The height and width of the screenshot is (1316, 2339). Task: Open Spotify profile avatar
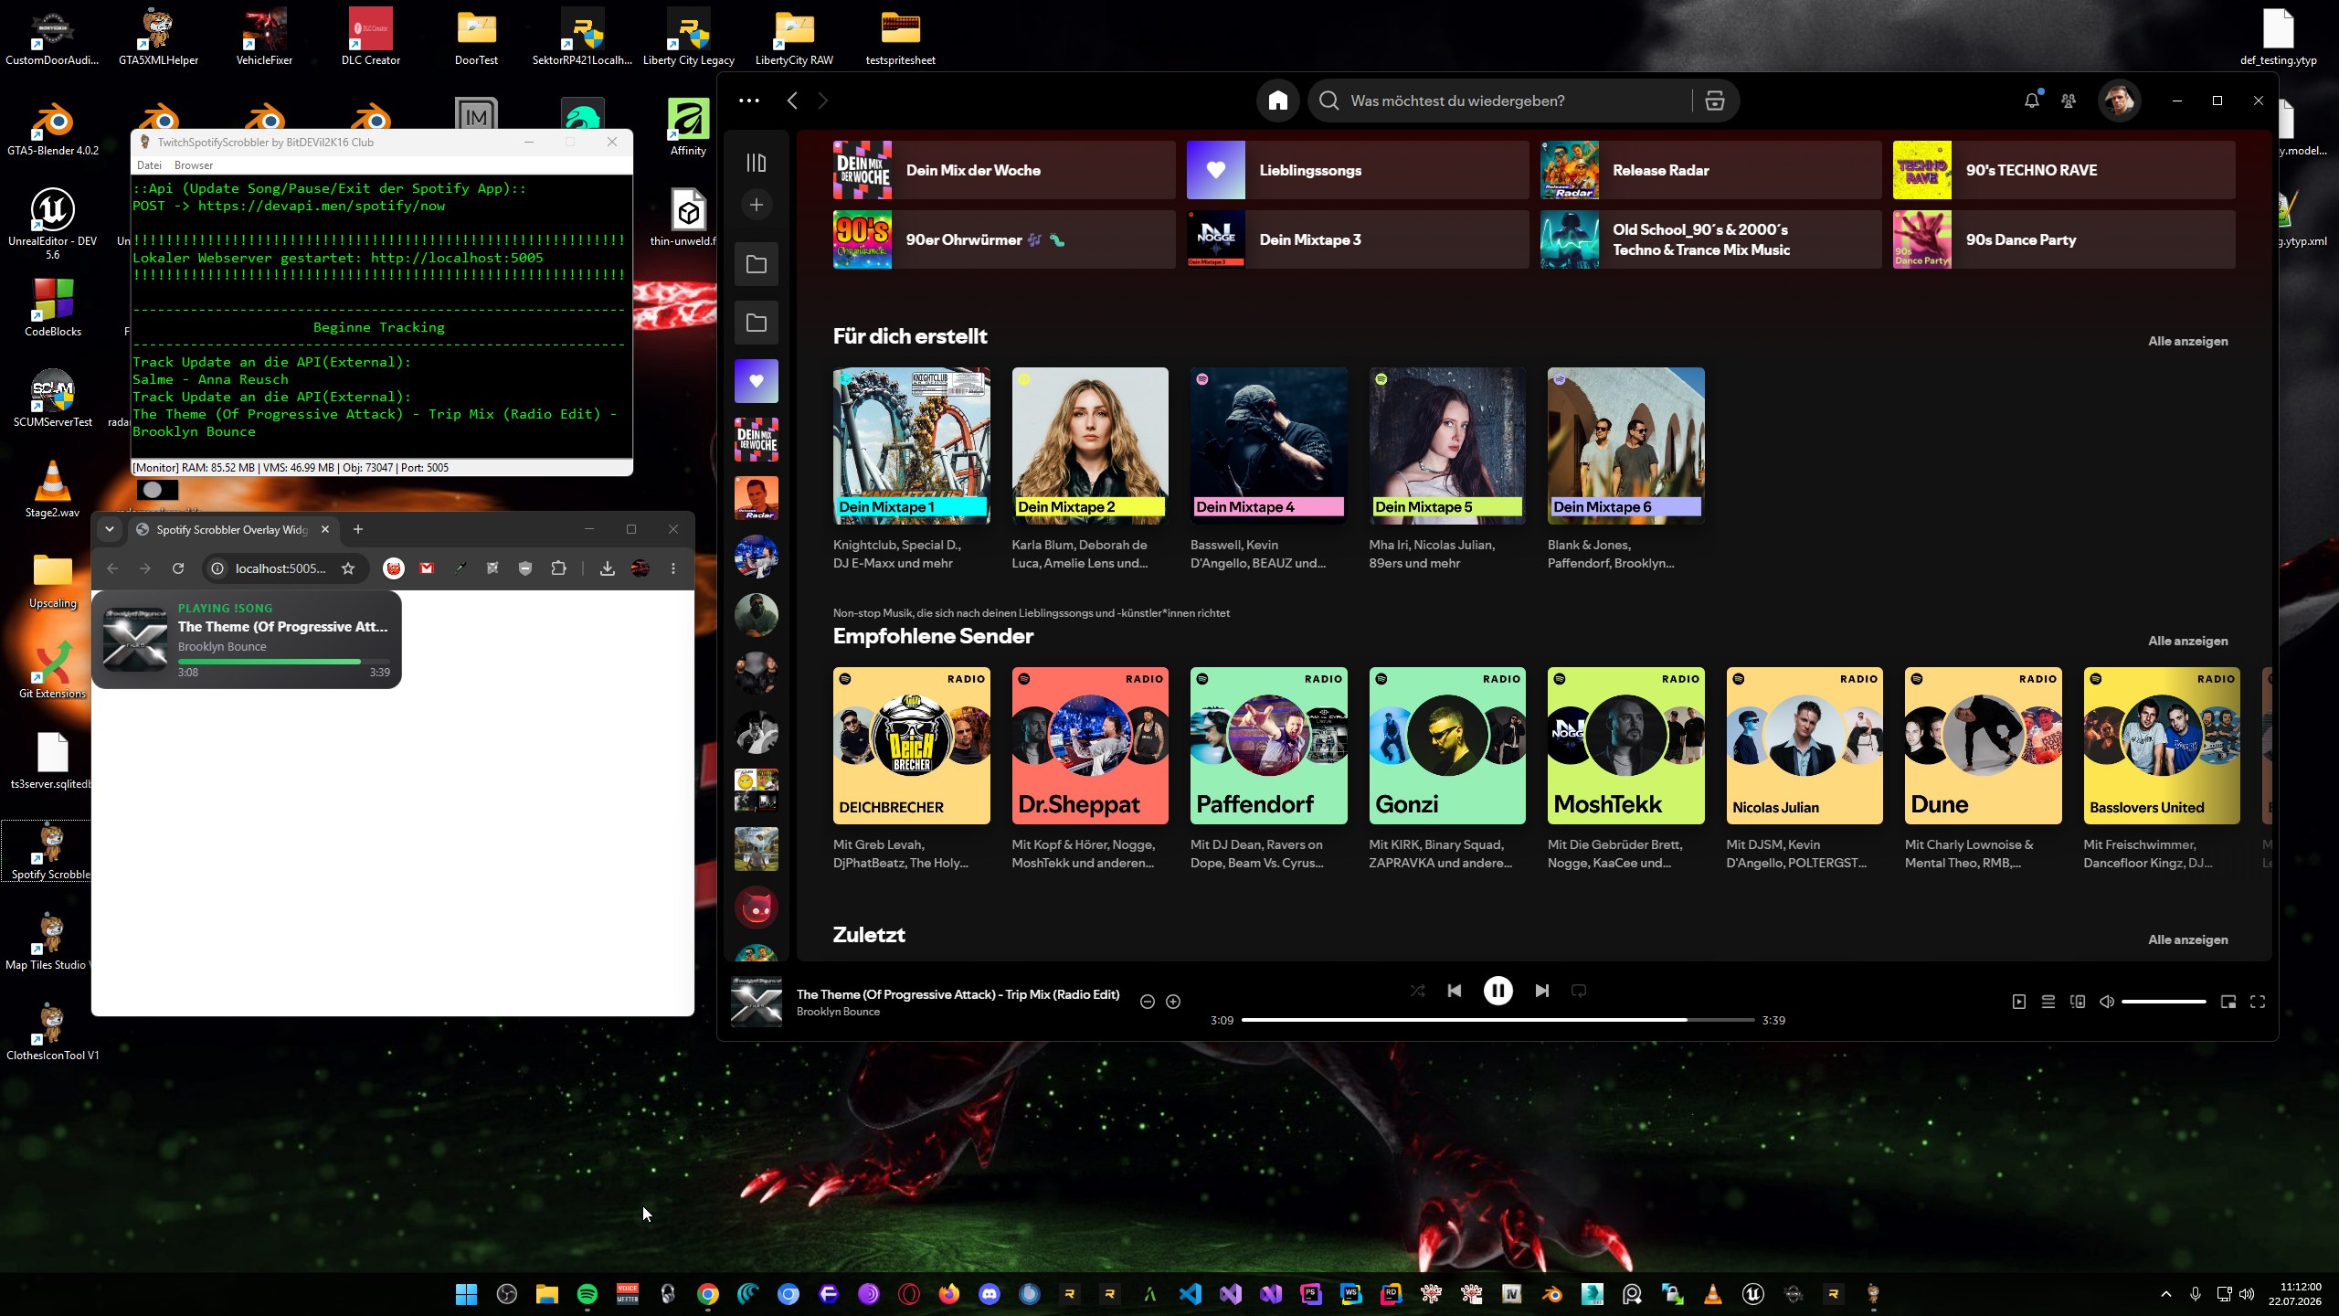pyautogui.click(x=2119, y=101)
